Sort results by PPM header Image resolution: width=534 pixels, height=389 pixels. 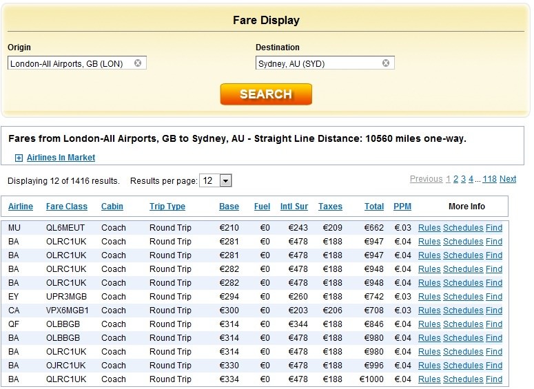402,207
